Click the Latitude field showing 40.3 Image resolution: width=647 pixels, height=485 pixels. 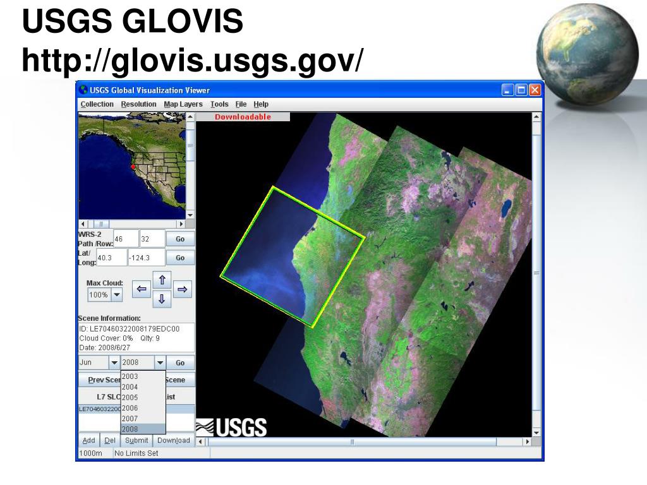(111, 258)
